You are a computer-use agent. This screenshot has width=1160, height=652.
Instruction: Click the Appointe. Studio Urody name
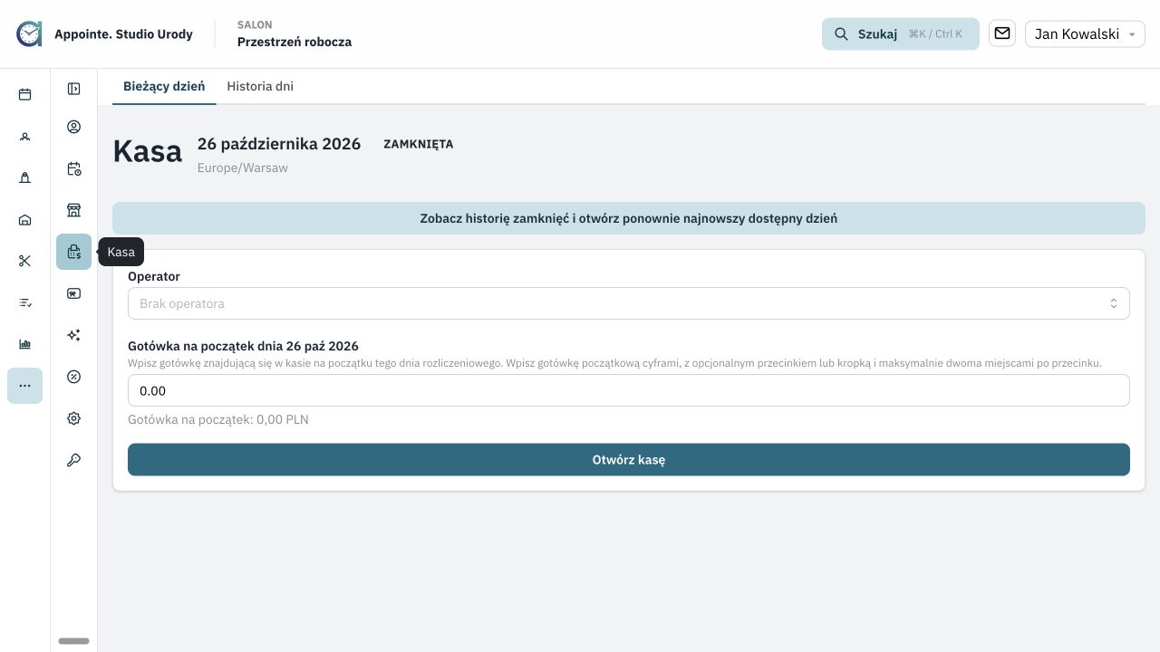pos(123,34)
